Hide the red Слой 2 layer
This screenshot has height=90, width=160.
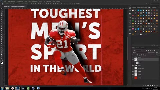click(133, 78)
